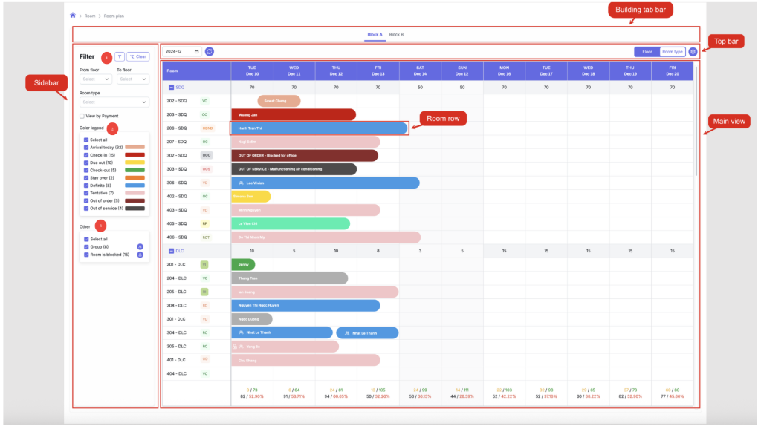
Task: Click the ODND status badge for room 206
Action: pos(207,128)
